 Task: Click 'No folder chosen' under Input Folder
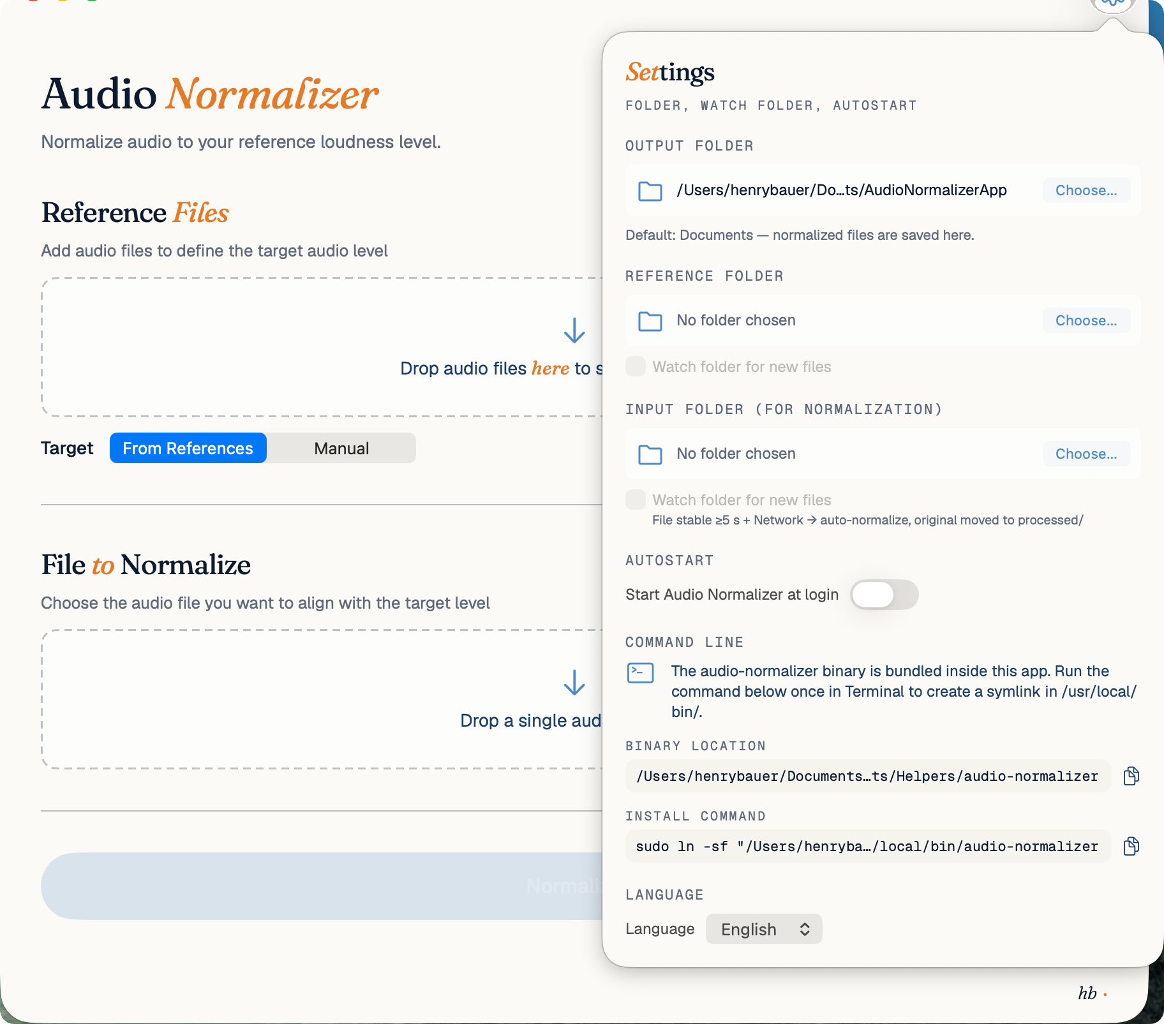tap(736, 454)
